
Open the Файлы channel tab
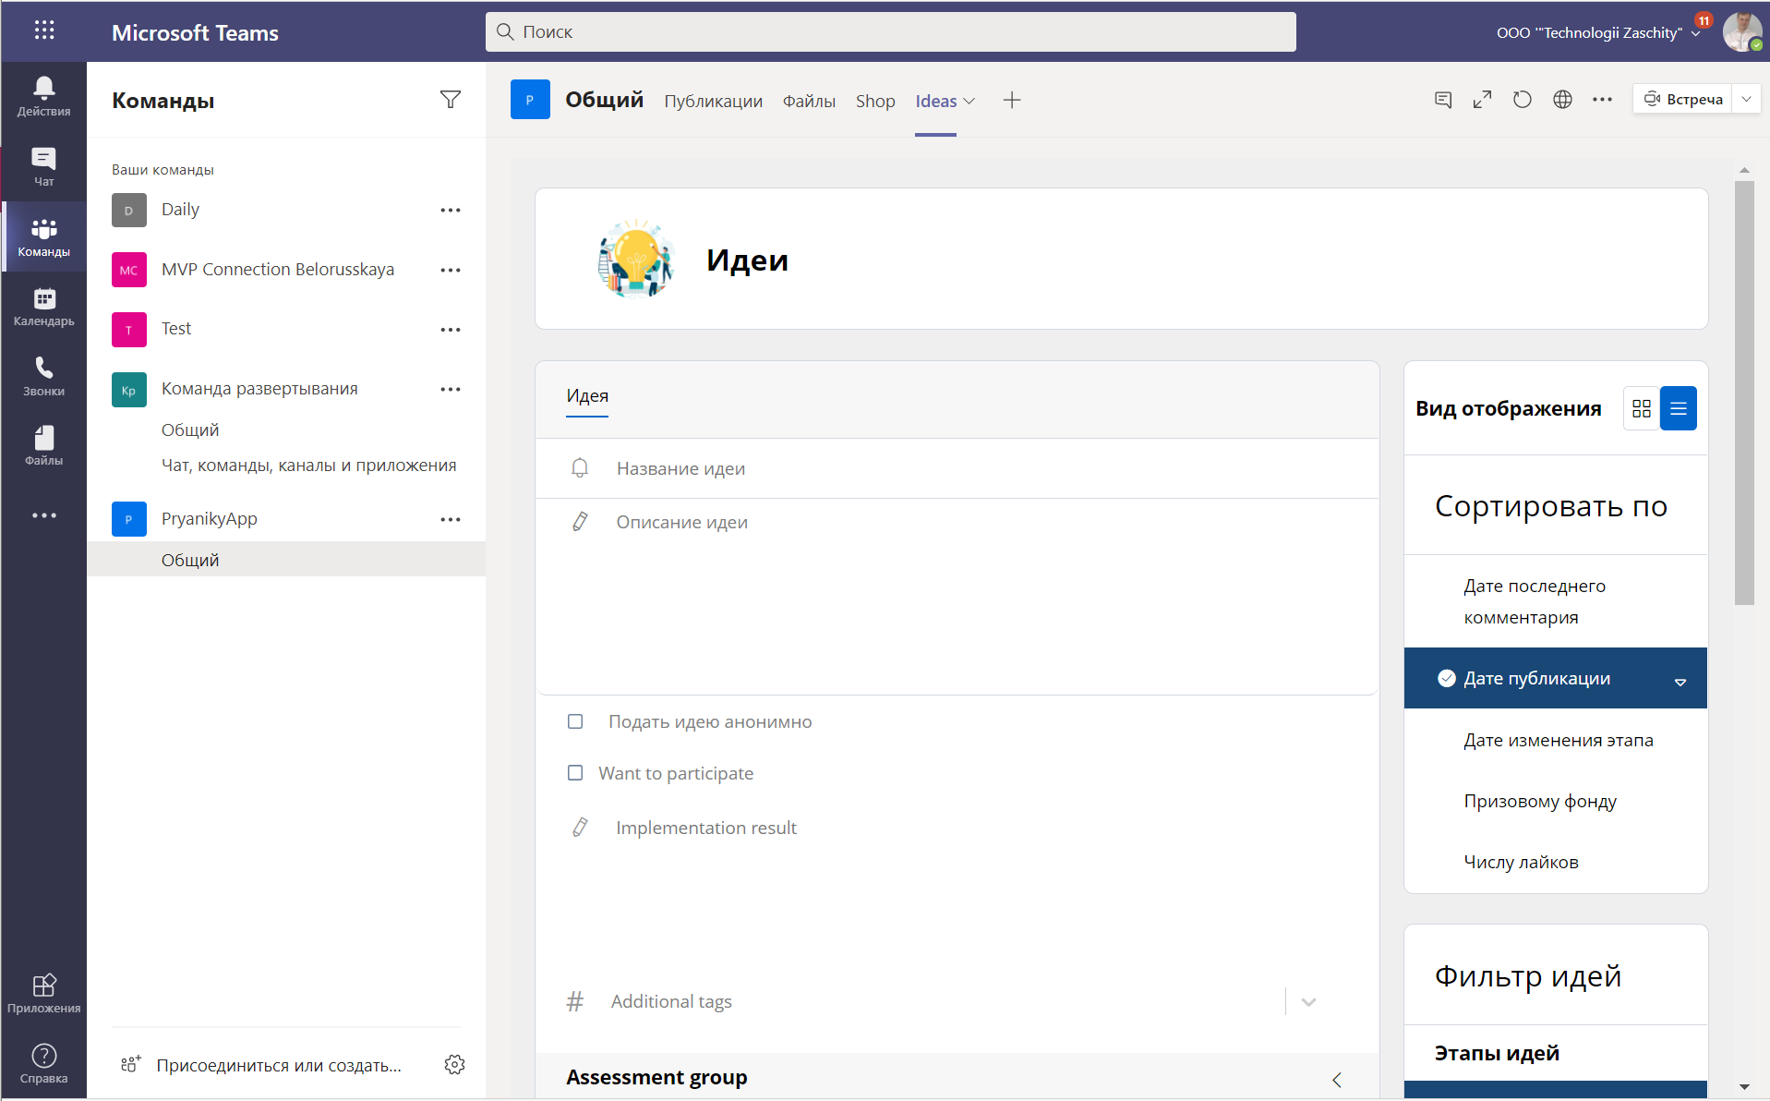pyautogui.click(x=809, y=101)
